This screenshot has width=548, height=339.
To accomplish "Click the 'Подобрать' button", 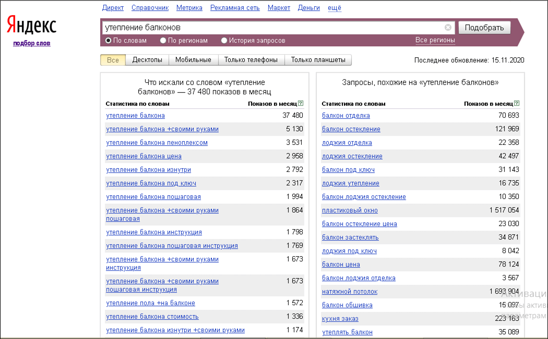I will point(484,28).
